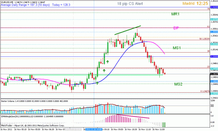This screenshot has height=131, width=218.
Task: Click the 1.34441 price scale value
Action: coord(214,84)
